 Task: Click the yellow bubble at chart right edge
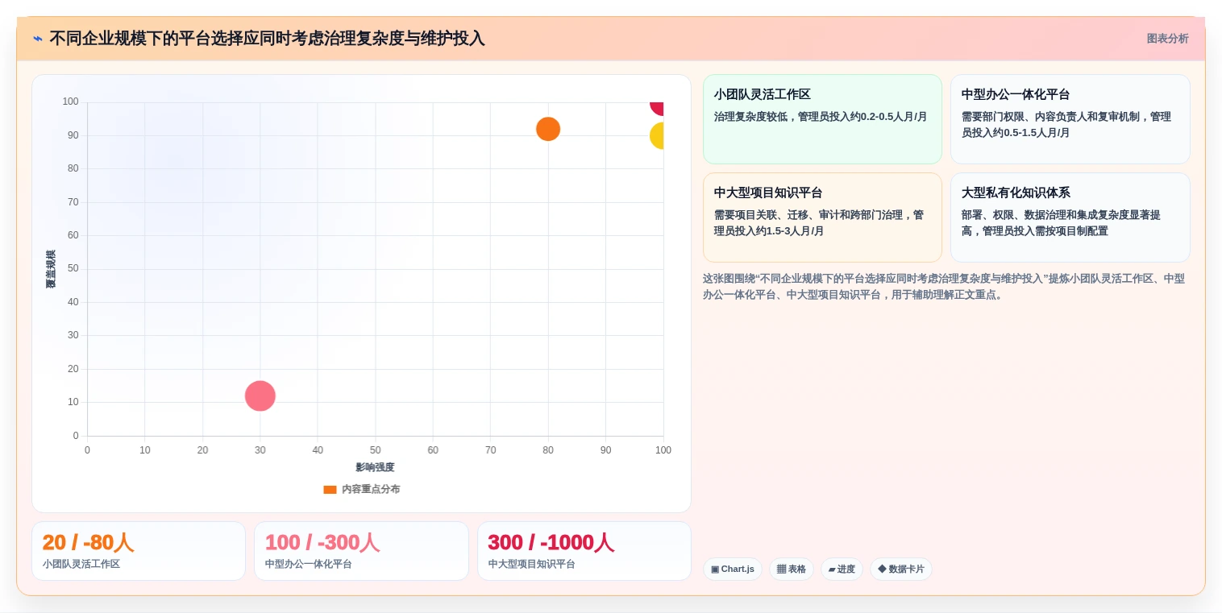click(657, 135)
